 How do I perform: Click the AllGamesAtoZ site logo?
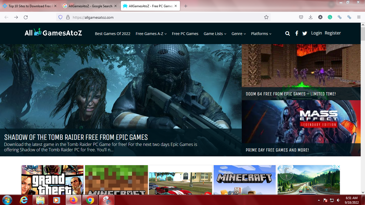click(x=53, y=33)
